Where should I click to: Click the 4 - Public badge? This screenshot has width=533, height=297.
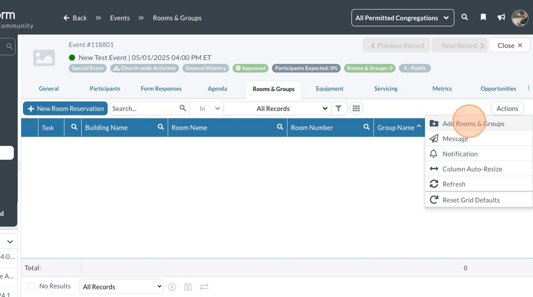pyautogui.click(x=415, y=68)
